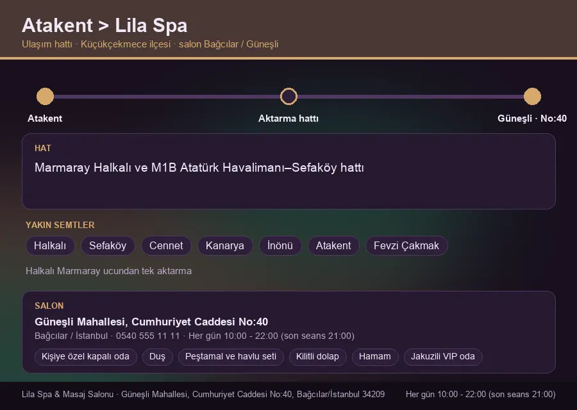Click the page title Atakent > Lila Spa
Viewport: 577px width, 410px height.
coord(105,26)
